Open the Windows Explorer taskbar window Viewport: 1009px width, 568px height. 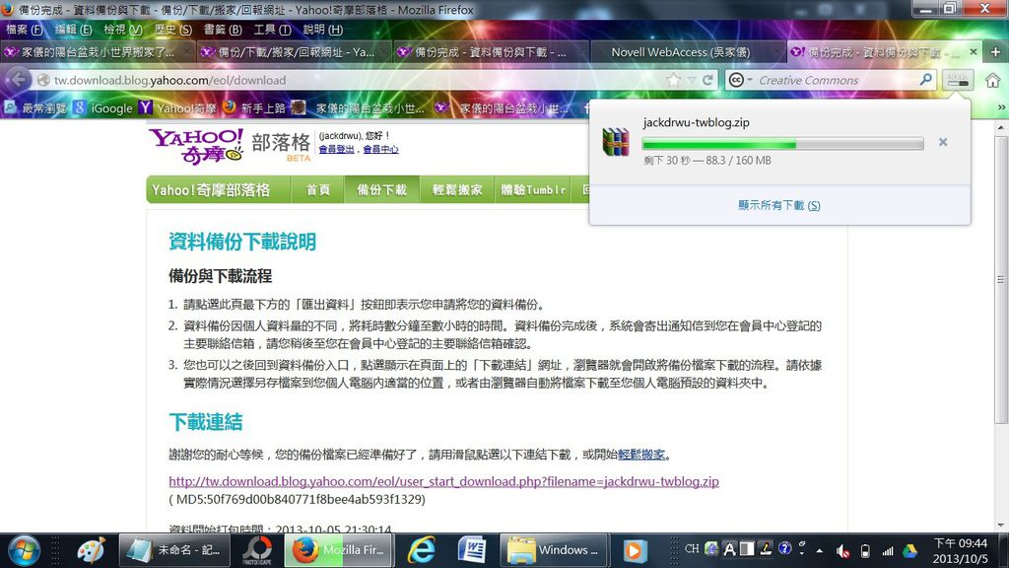click(553, 550)
